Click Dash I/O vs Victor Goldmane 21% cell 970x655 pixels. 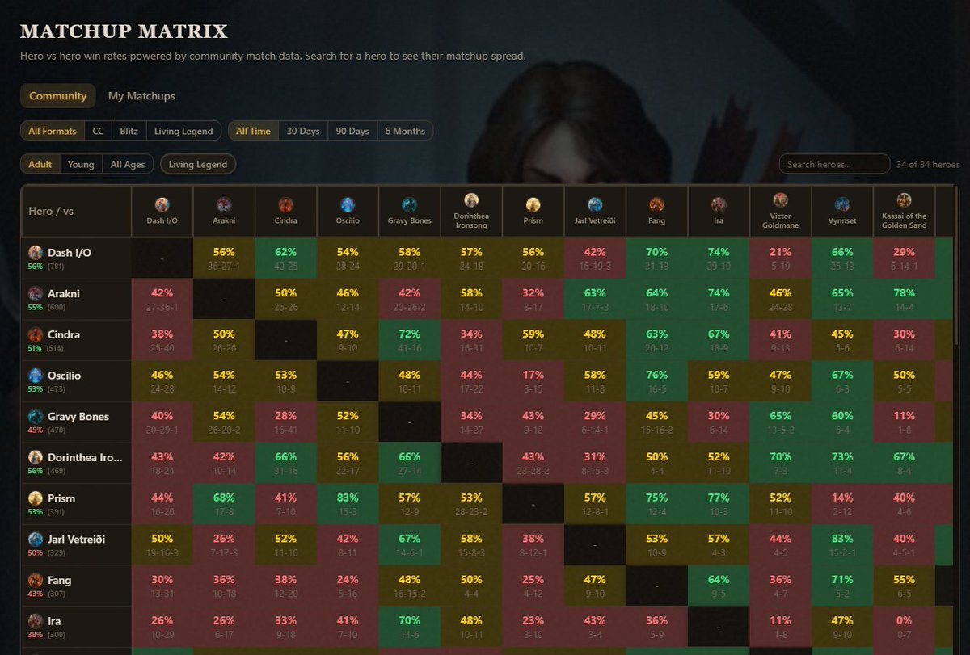[781, 258]
